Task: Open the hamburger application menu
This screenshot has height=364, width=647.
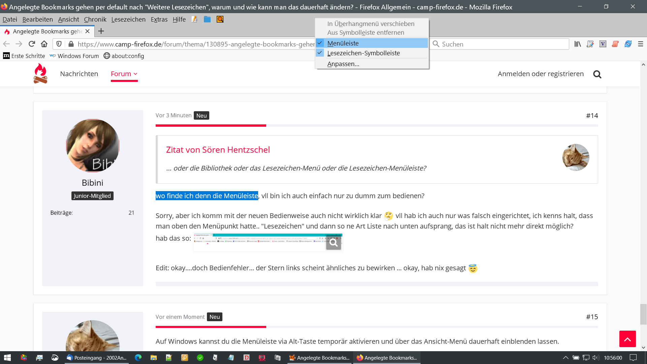Action: point(641,44)
